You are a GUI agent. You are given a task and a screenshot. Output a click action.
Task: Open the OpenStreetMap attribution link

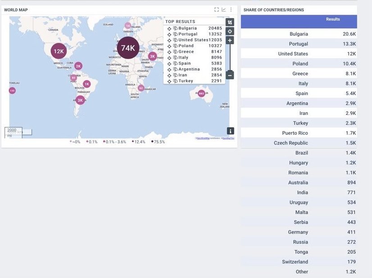point(202,138)
